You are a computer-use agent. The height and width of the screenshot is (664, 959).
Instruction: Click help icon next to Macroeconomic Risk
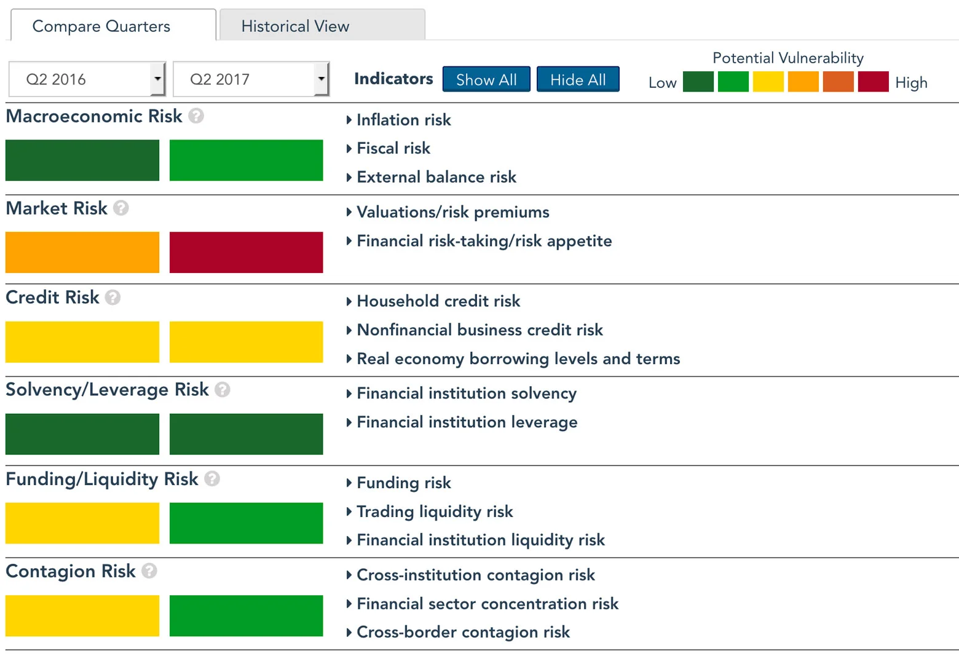(x=196, y=116)
